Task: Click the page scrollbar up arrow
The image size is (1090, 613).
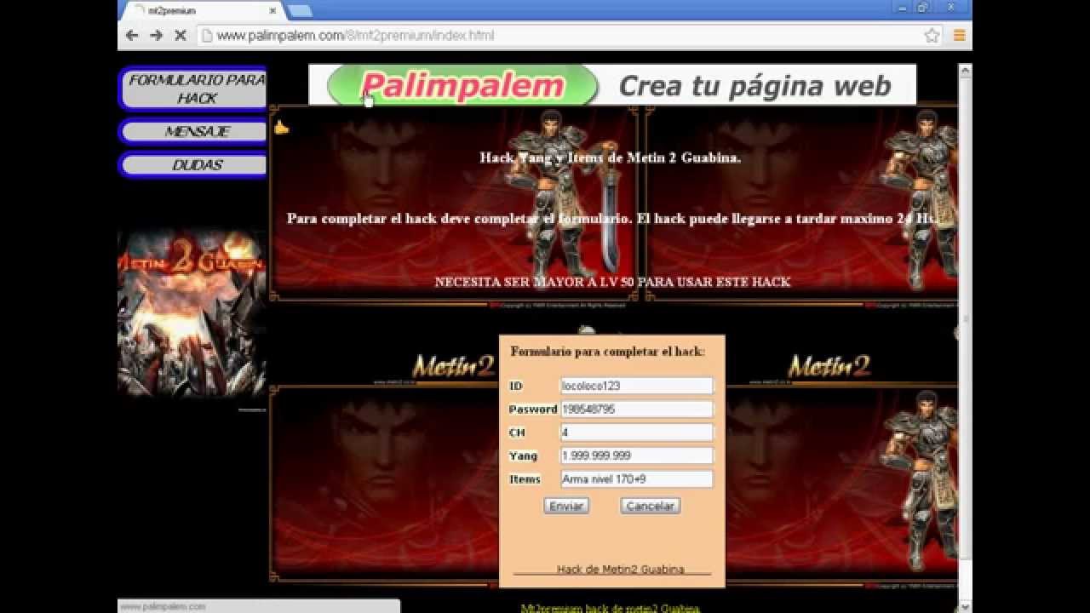Action: click(x=965, y=72)
